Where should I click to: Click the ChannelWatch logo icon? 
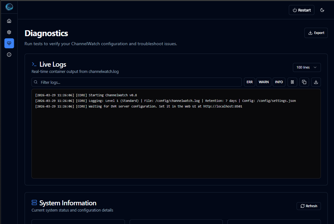click(x=9, y=7)
